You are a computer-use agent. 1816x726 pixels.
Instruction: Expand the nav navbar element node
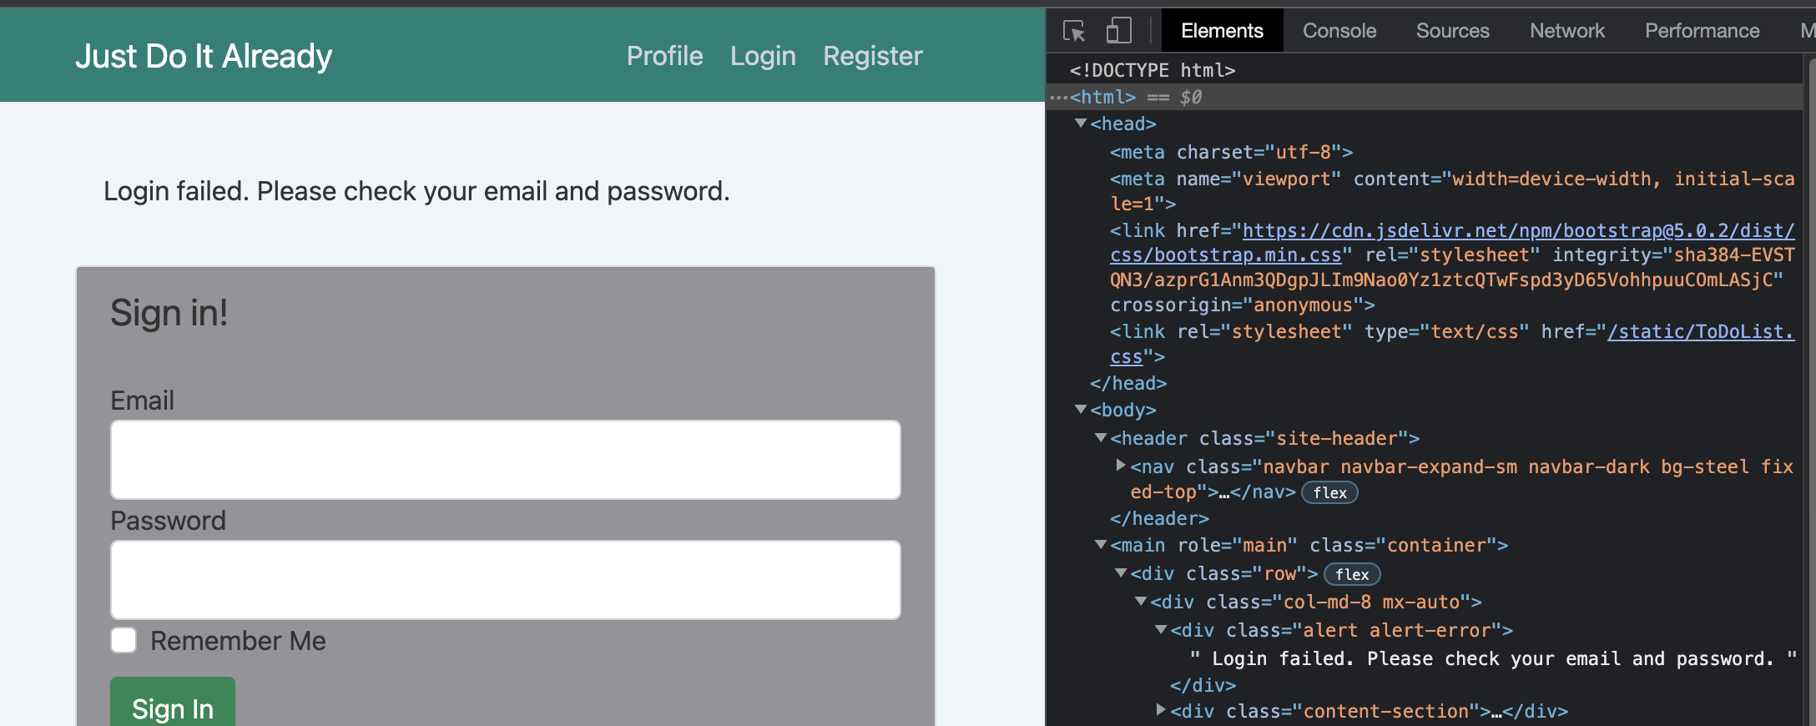(1121, 466)
